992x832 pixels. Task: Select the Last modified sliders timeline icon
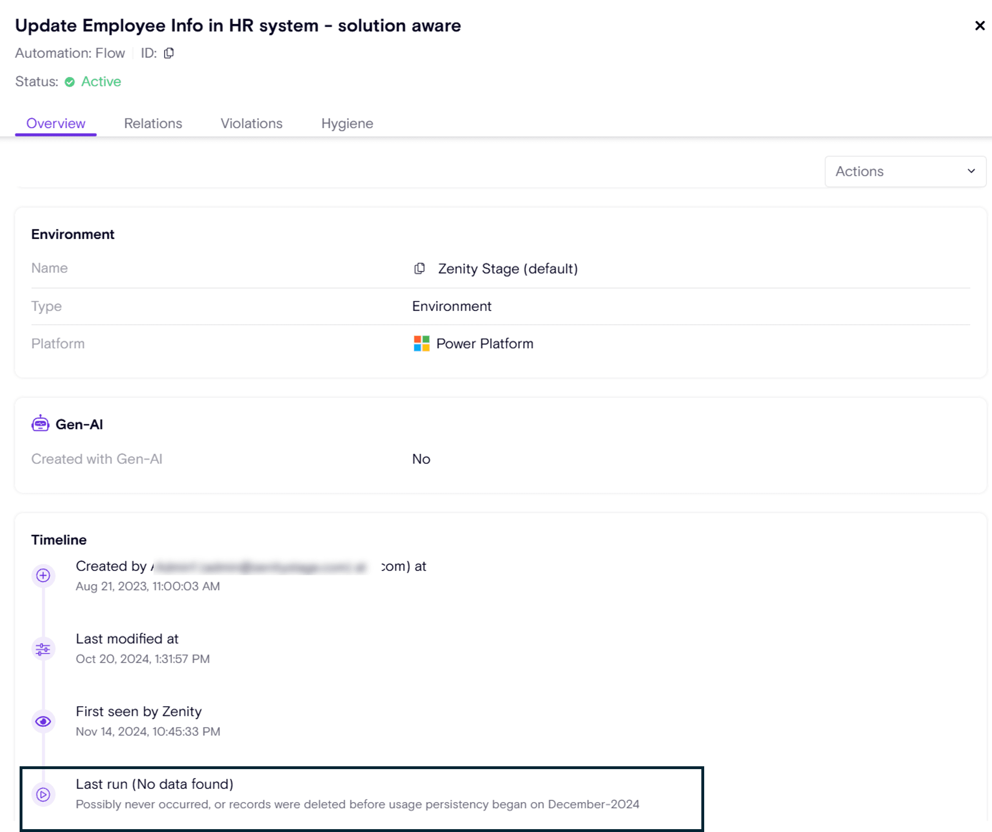[x=43, y=649]
